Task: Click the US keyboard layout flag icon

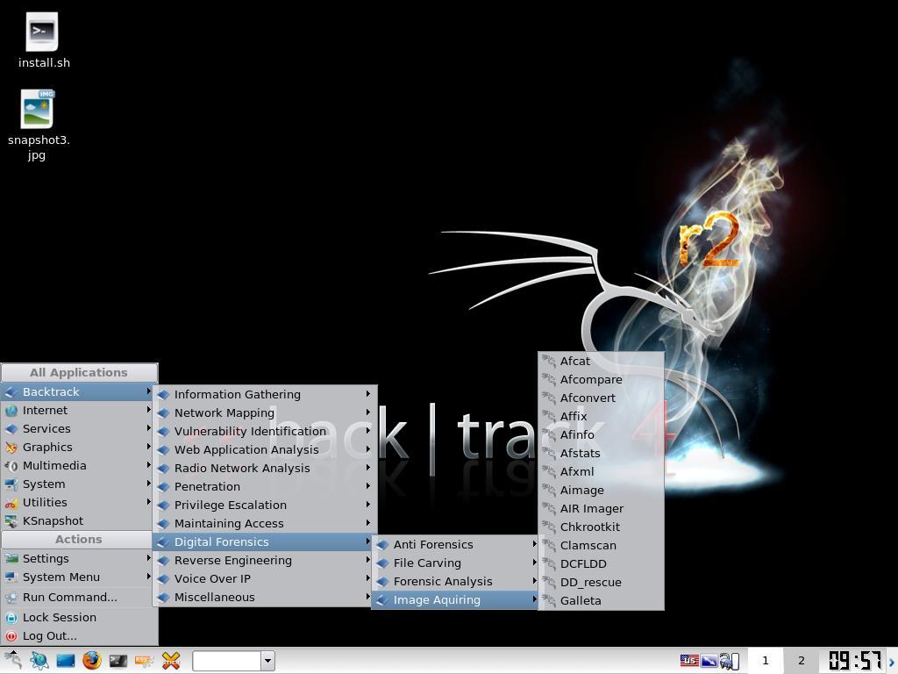Action: 689,661
